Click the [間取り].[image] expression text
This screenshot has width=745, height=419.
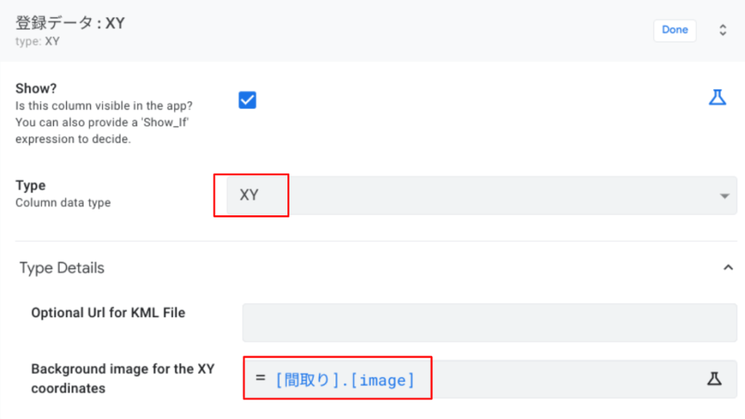pos(345,379)
